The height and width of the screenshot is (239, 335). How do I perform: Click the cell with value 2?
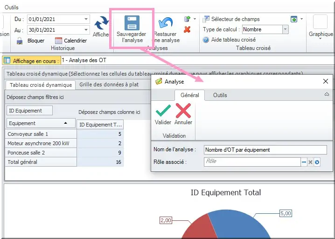coord(100,143)
